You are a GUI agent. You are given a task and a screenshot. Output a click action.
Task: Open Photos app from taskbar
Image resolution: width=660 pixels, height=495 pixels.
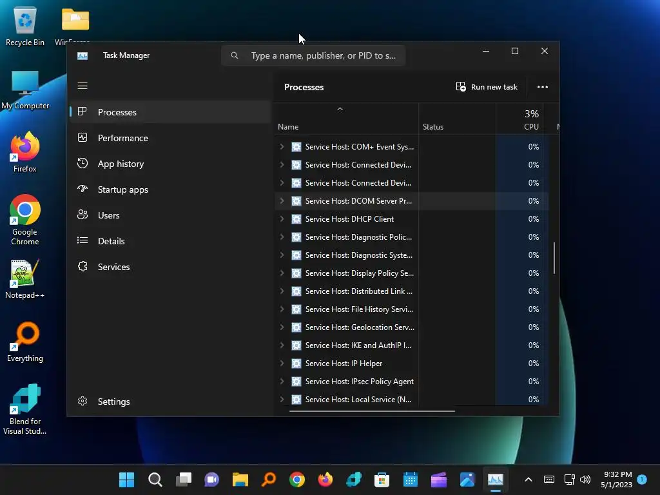pyautogui.click(x=467, y=480)
